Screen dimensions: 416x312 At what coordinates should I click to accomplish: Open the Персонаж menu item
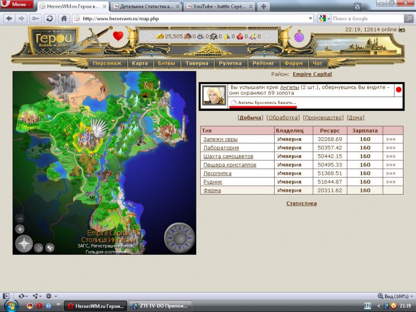107,63
